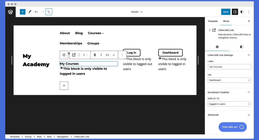
Task: Open the Styles half-circle icon in top bar
Action: click(x=242, y=12)
